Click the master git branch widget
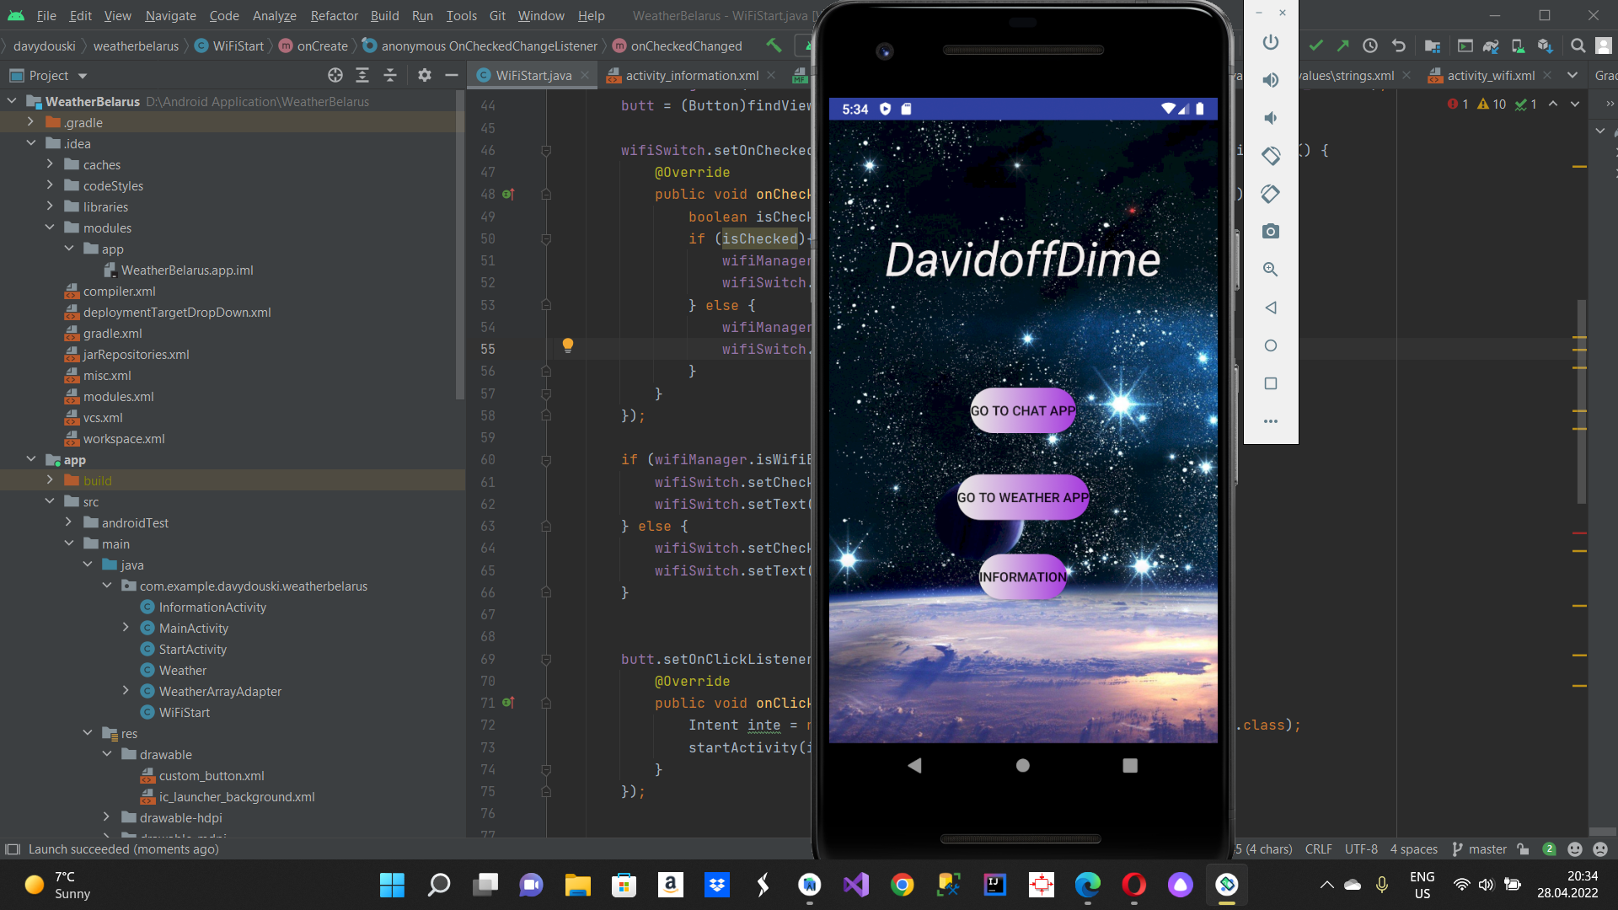 (1479, 849)
